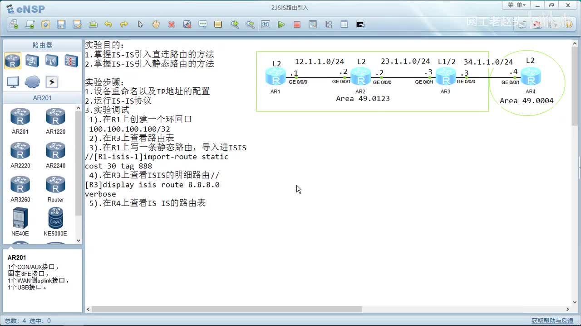
Task: Select the hand pan tool
Action: [156, 24]
